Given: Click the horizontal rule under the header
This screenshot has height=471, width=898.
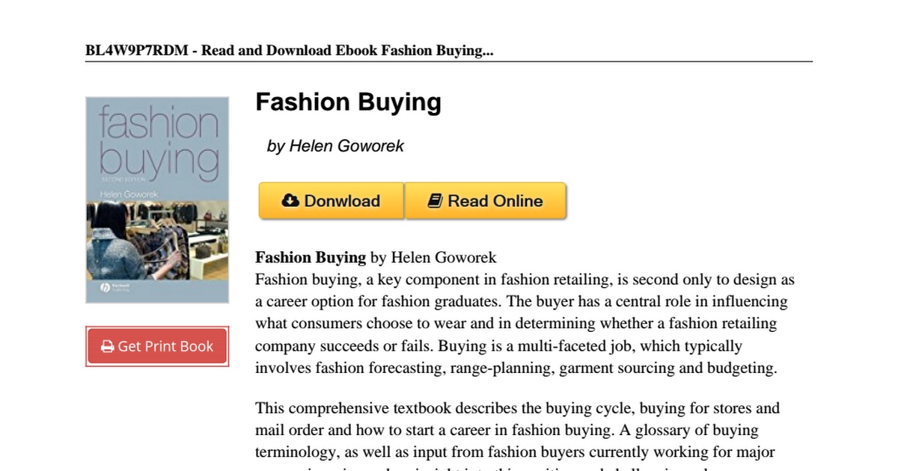Looking at the screenshot, I should (449, 61).
